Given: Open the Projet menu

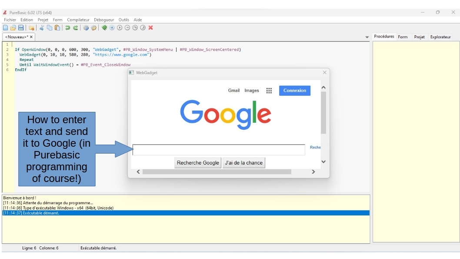Looking at the screenshot, I should click(x=43, y=20).
